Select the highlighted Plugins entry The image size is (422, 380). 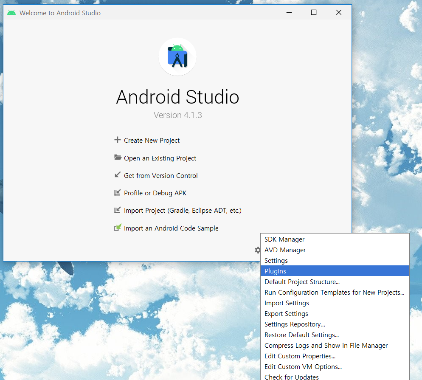click(x=335, y=271)
